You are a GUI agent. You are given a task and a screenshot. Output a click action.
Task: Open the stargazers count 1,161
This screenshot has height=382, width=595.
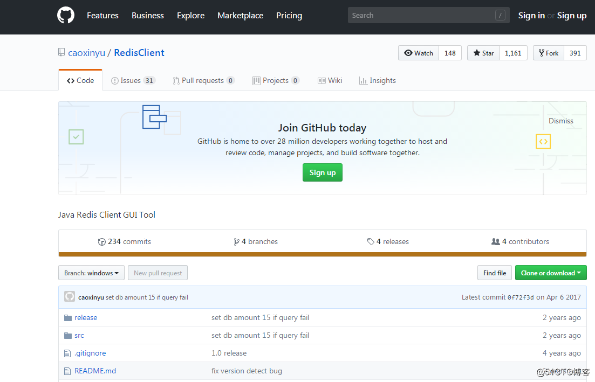point(513,53)
